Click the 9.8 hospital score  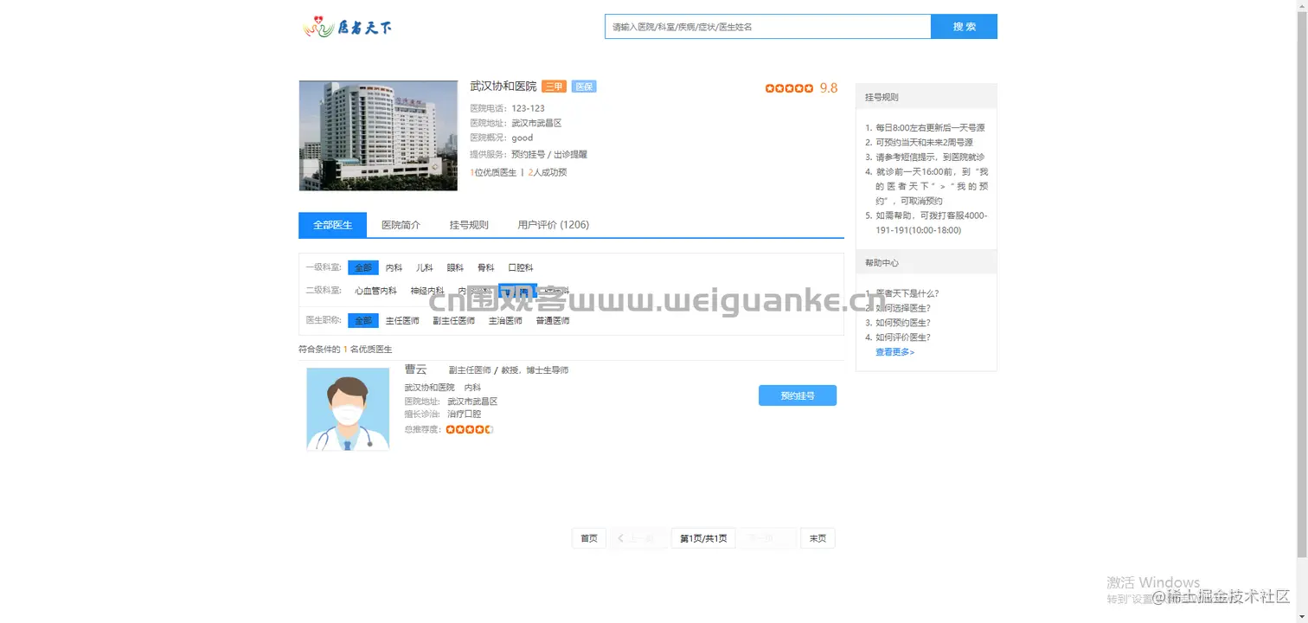(829, 88)
